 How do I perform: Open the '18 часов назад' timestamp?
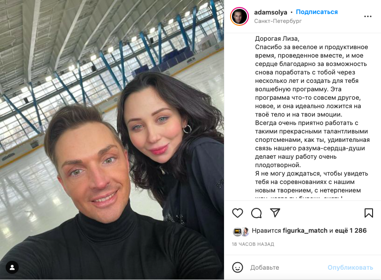click(x=253, y=244)
